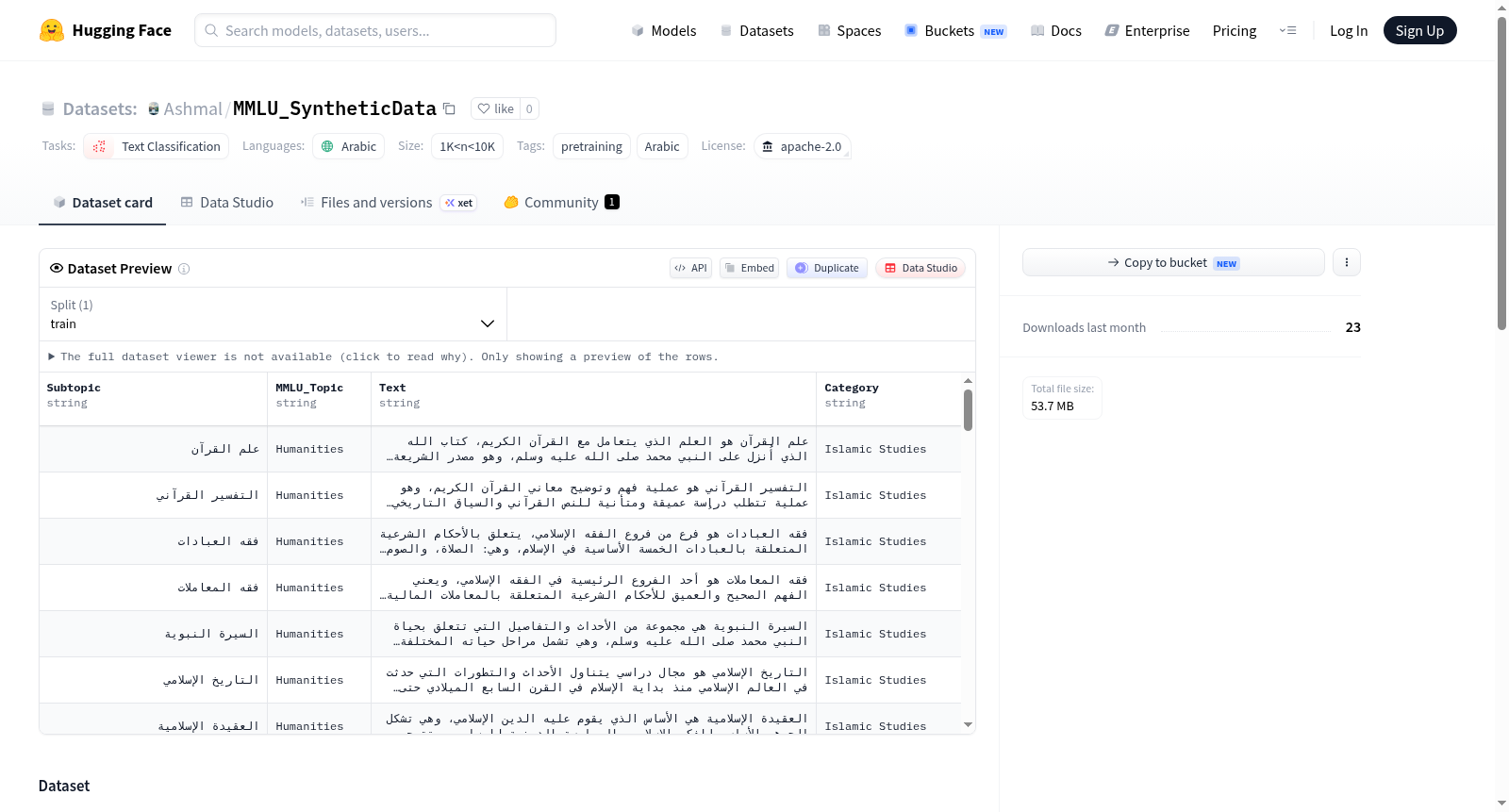Image resolution: width=1509 pixels, height=812 pixels.
Task: Open Datasets page from top navigation
Action: (757, 31)
